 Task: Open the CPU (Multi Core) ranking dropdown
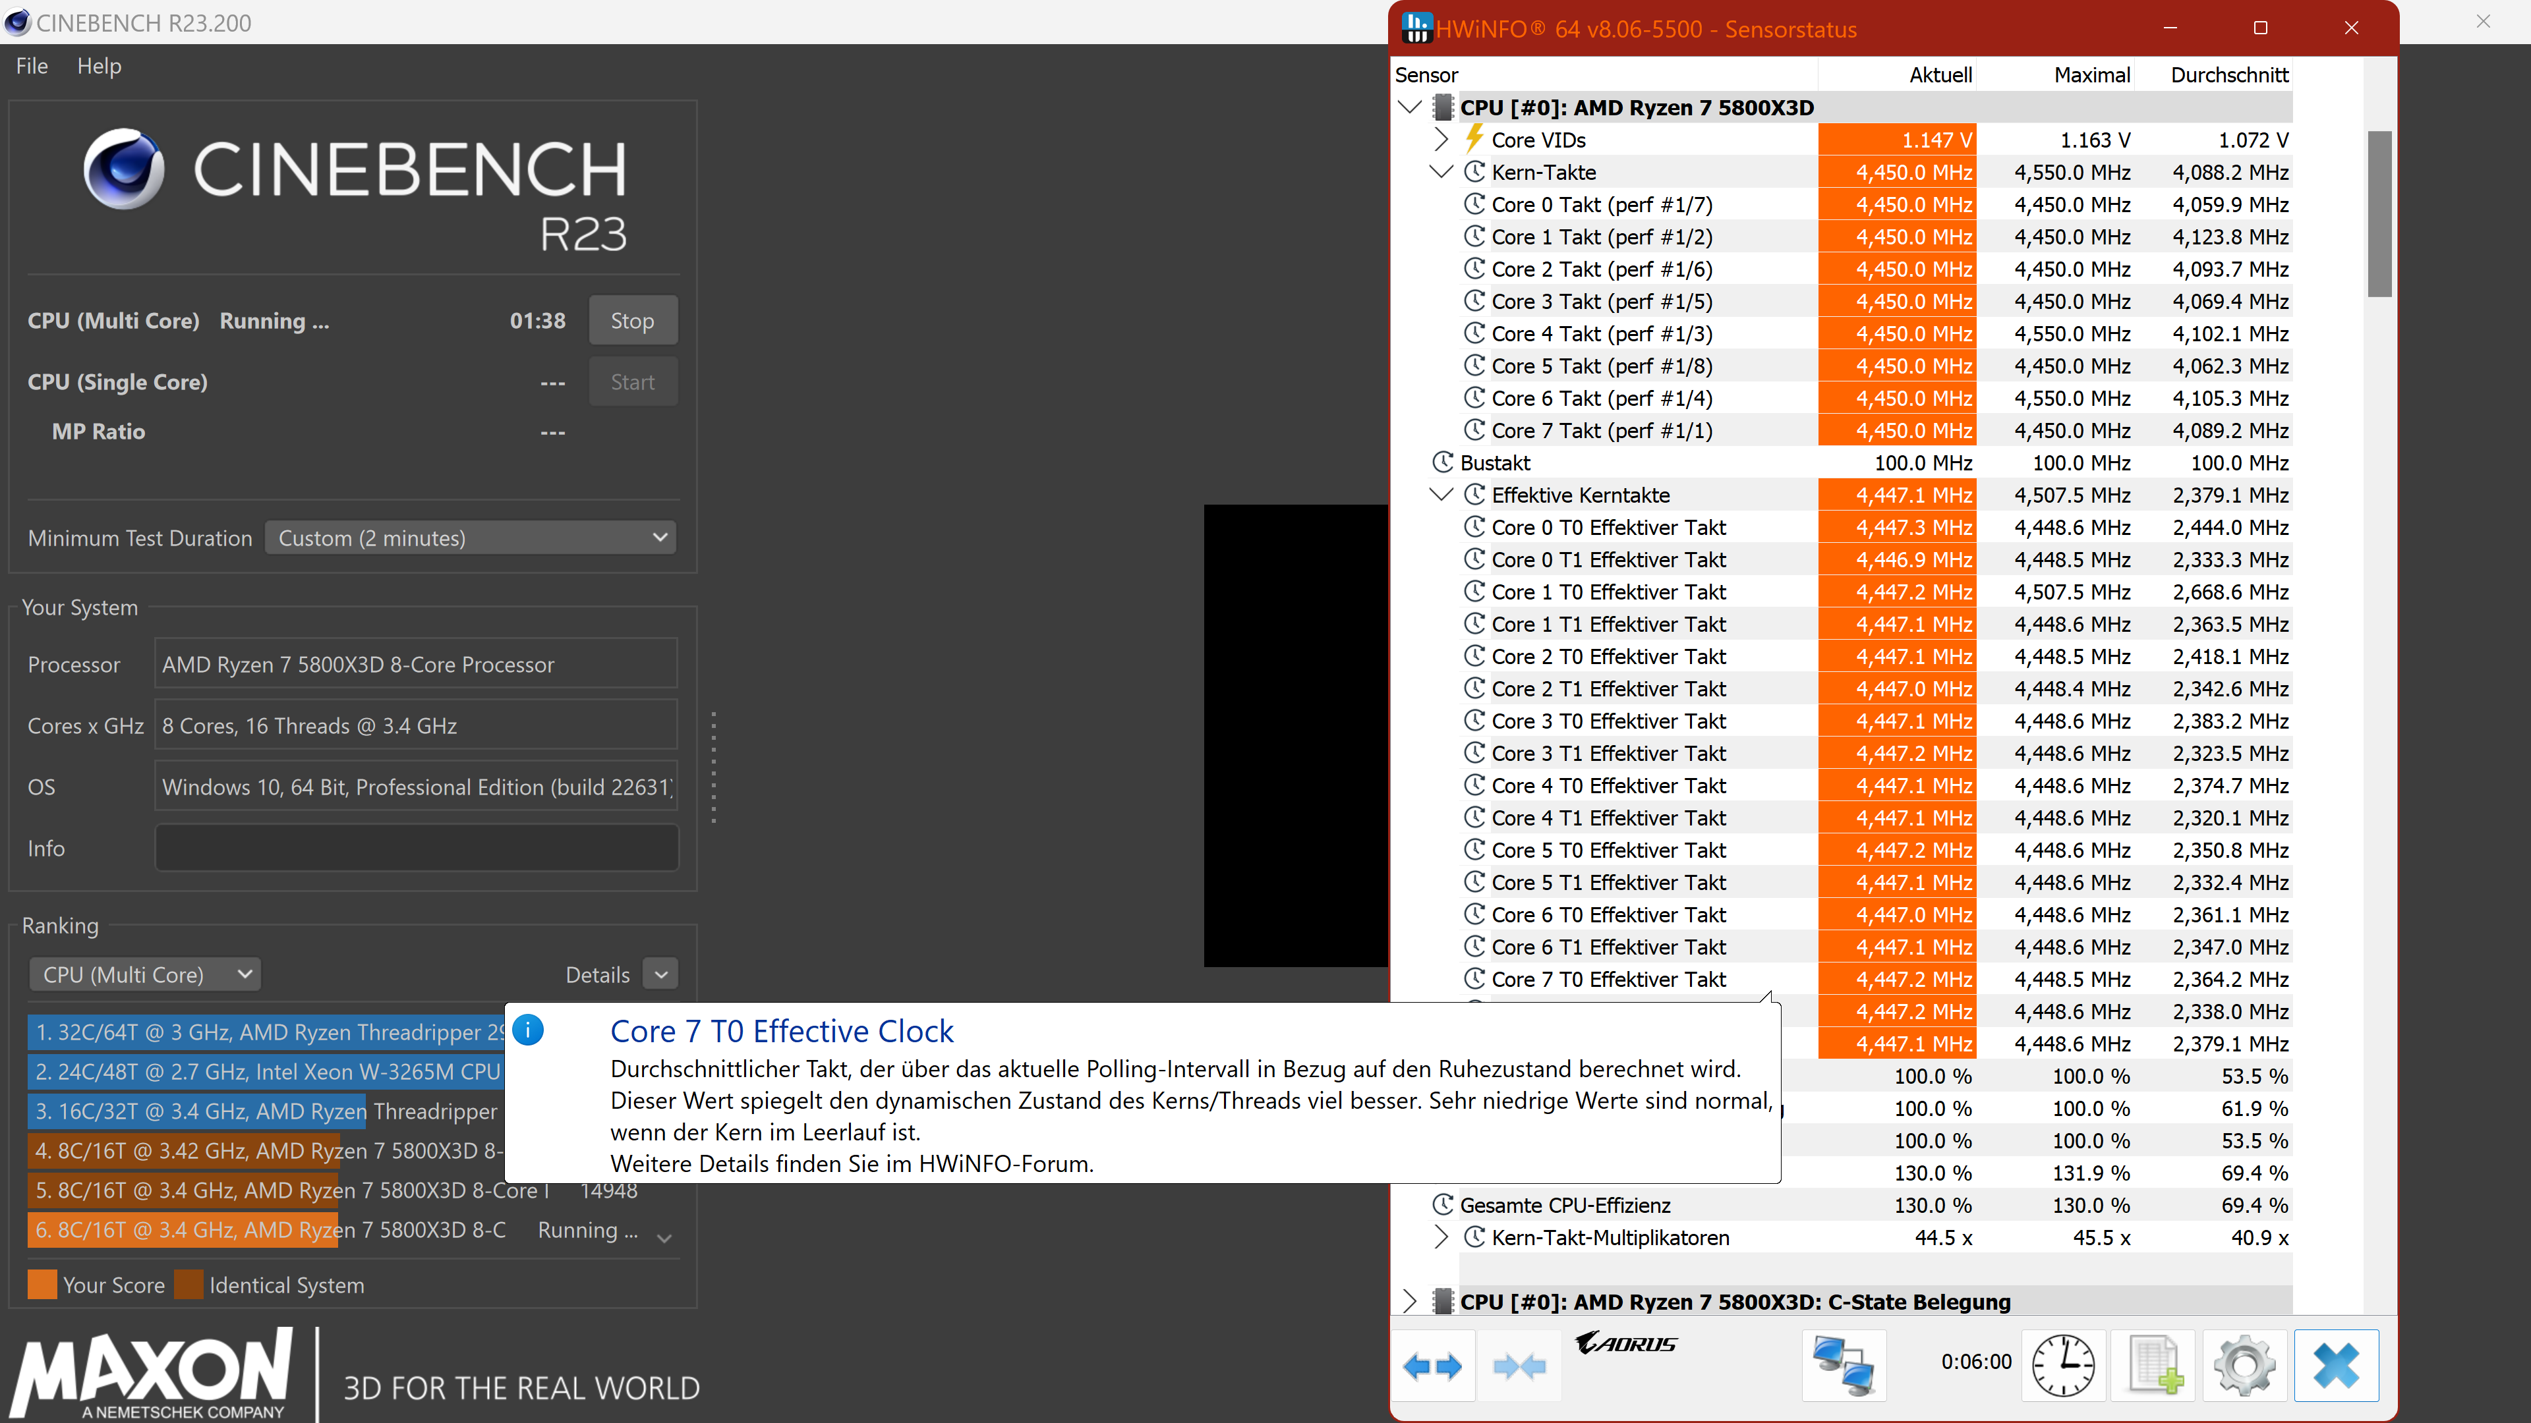tap(146, 974)
